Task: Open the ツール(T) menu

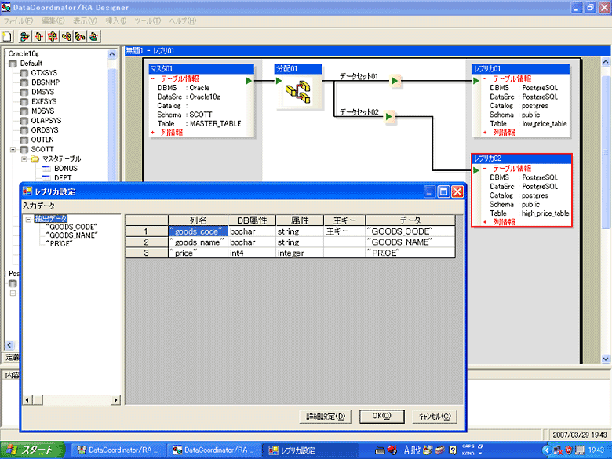Action: tap(147, 20)
